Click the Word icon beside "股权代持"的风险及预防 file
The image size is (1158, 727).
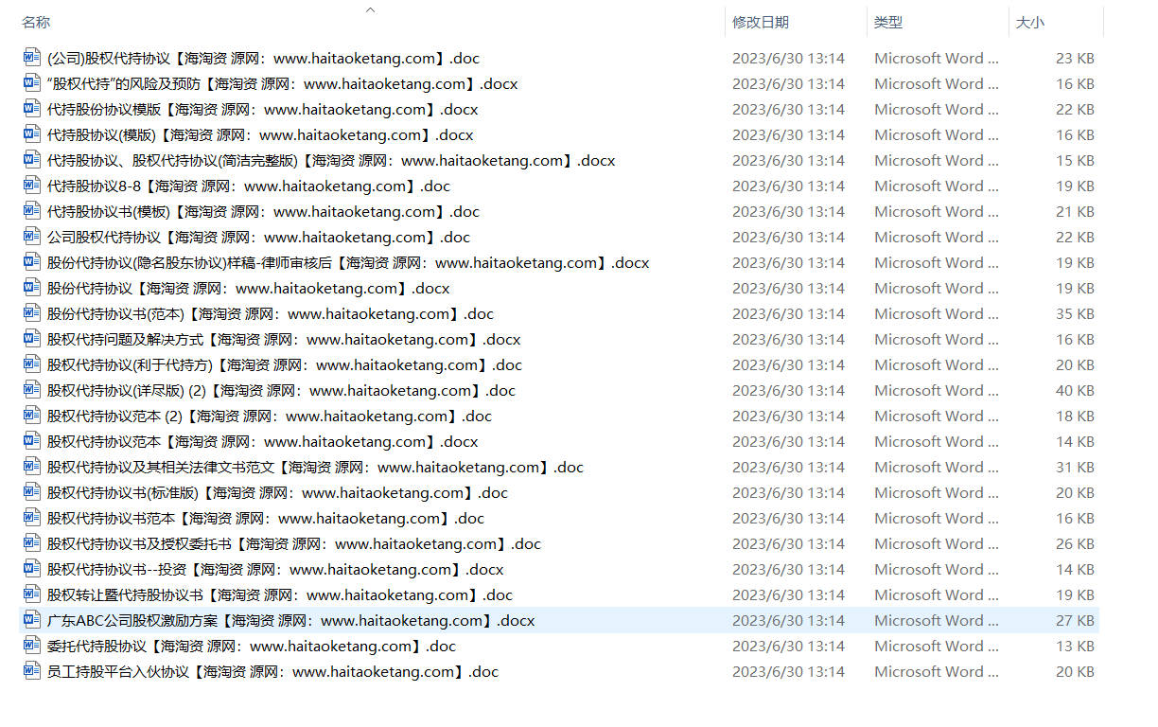(x=31, y=83)
